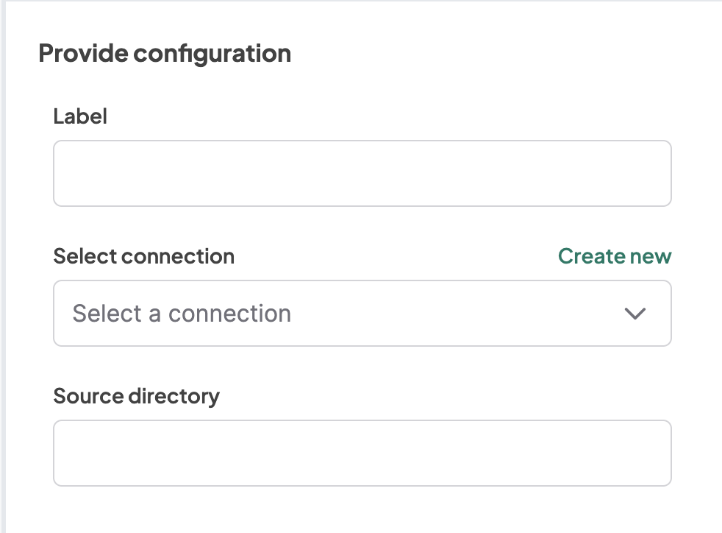Click the Label text input field

(362, 174)
